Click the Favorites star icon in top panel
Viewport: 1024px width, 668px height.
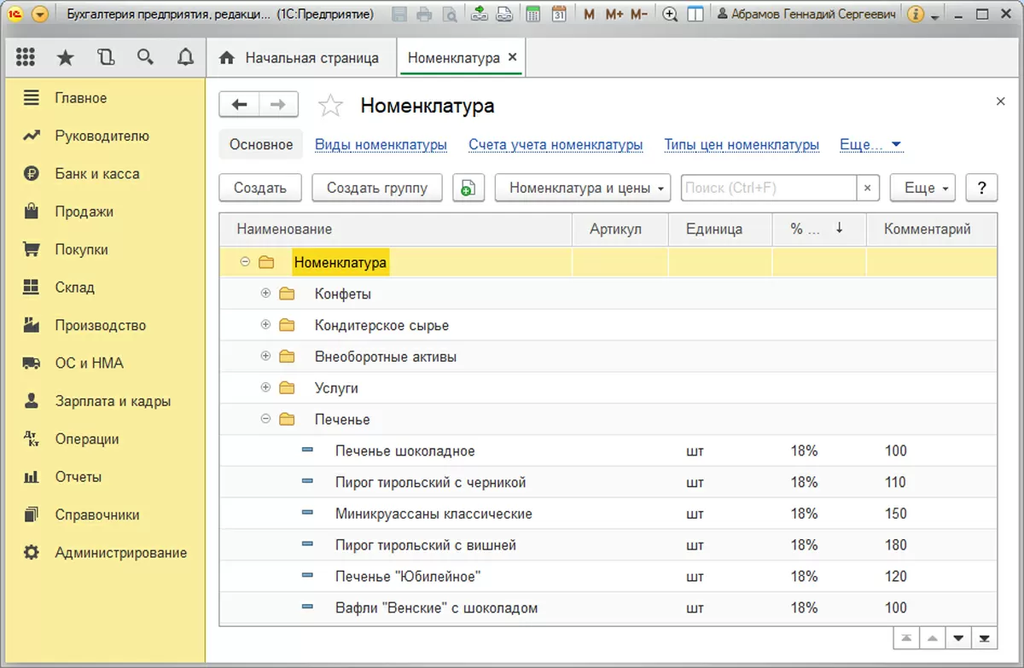(65, 57)
